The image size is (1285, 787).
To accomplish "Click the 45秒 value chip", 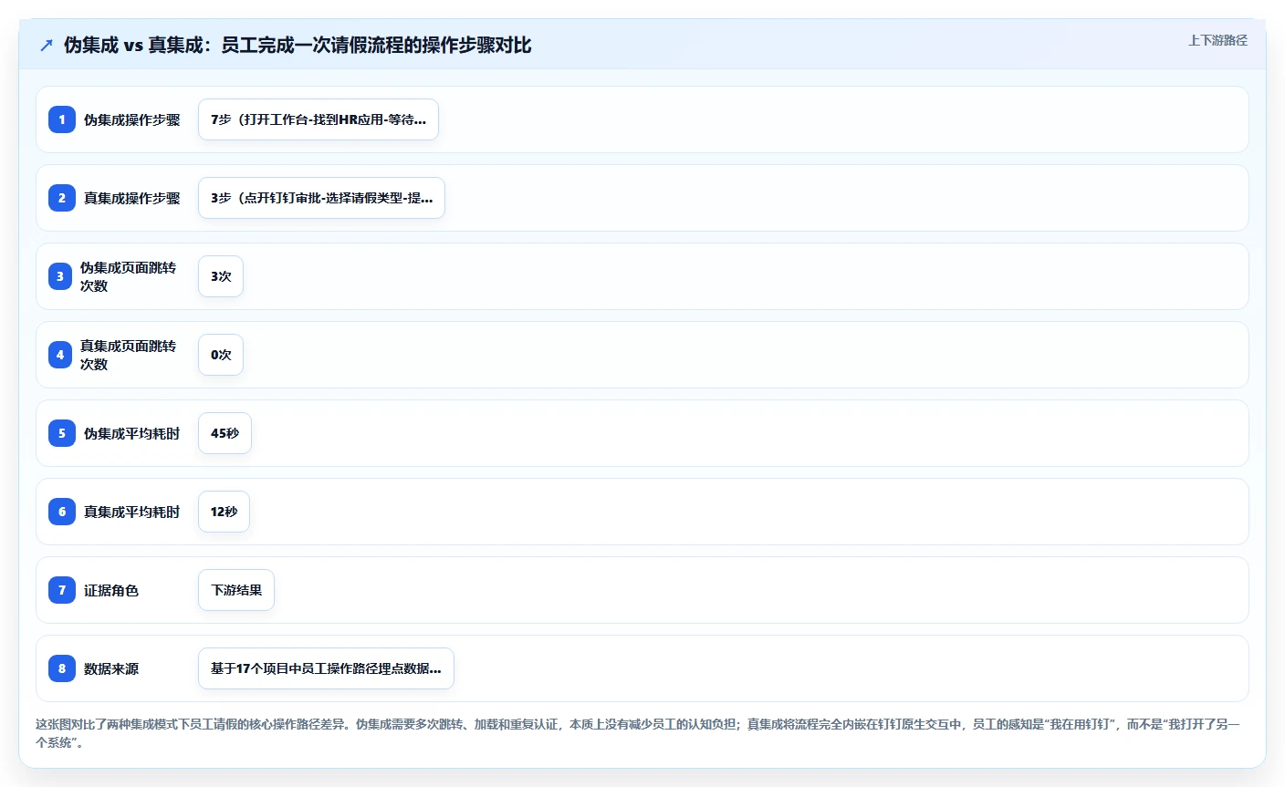I will click(225, 433).
